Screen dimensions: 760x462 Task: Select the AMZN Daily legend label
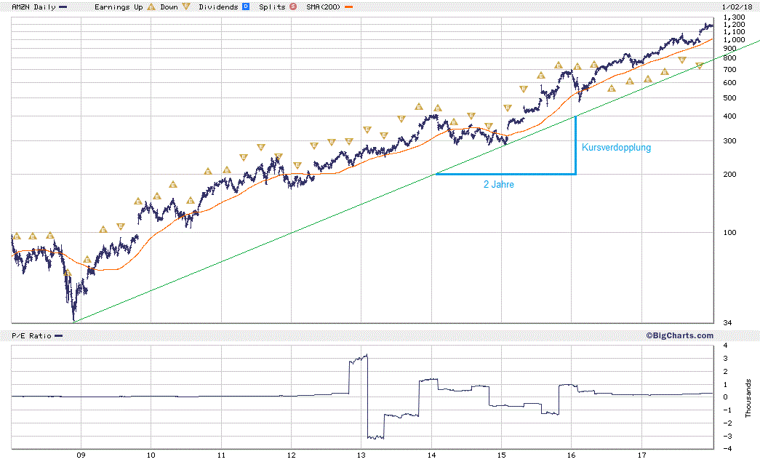click(x=33, y=7)
